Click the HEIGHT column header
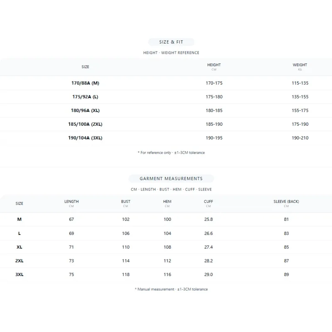This screenshot has height=332, width=332. [214, 65]
